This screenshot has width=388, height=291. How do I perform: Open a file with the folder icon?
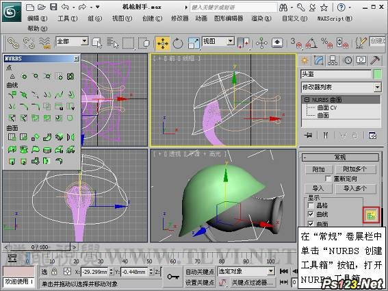[x=42, y=7]
